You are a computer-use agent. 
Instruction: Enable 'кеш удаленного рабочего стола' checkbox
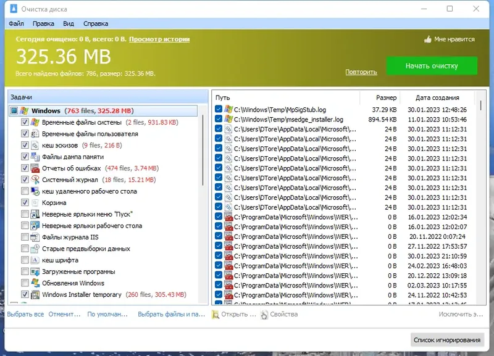tap(25, 191)
